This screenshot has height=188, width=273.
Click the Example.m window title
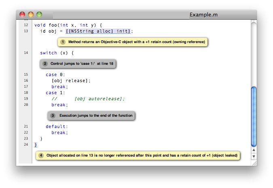coord(203,15)
